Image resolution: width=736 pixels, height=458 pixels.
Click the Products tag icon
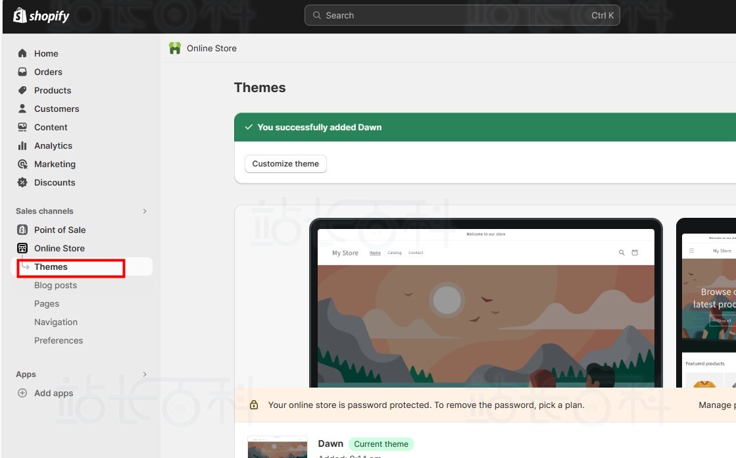[22, 89]
